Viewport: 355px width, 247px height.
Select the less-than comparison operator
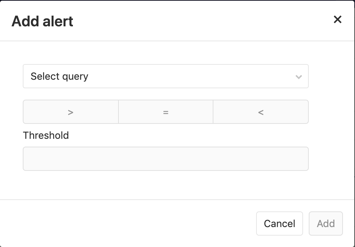(261, 112)
